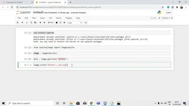Click the Trusted notebook indicator
This screenshot has height=106, width=189.
coord(153,18)
